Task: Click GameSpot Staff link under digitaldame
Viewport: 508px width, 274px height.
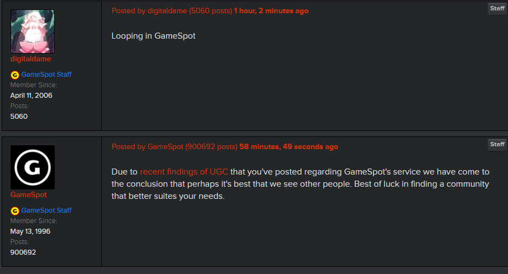Action: [46, 75]
